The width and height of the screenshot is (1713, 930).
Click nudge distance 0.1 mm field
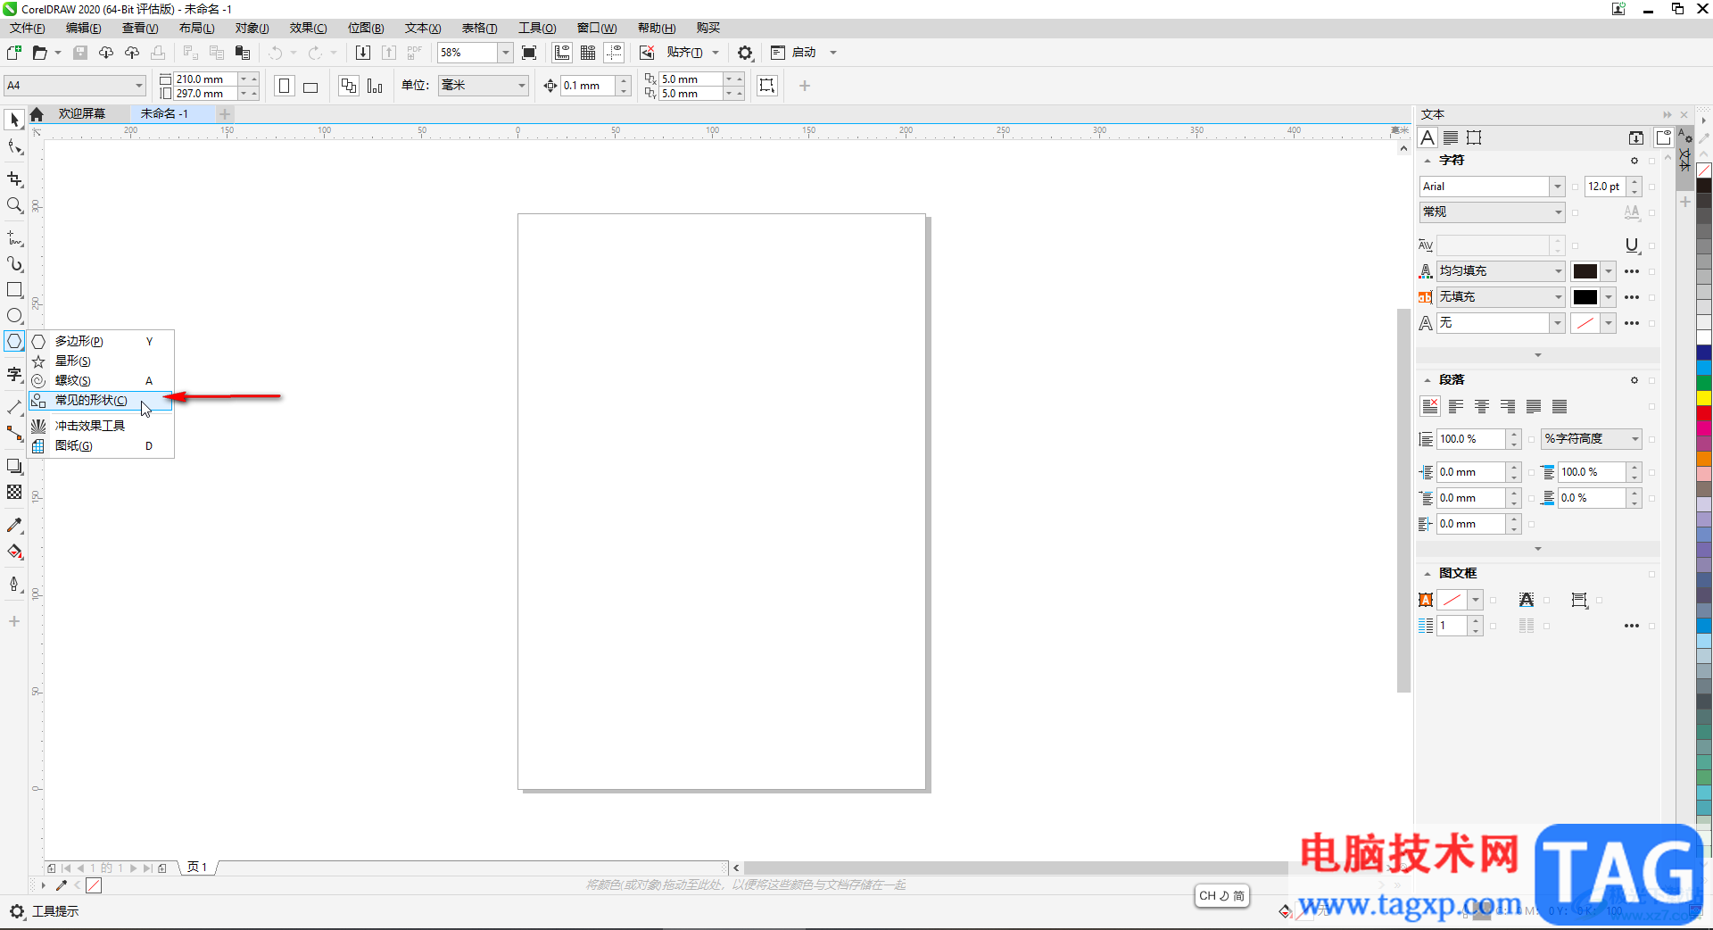[588, 86]
